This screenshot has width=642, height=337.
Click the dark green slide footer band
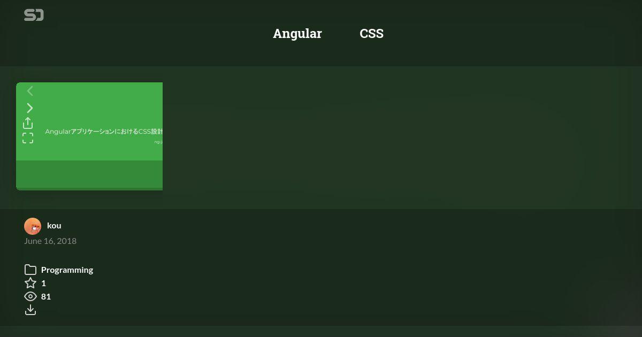click(x=89, y=174)
